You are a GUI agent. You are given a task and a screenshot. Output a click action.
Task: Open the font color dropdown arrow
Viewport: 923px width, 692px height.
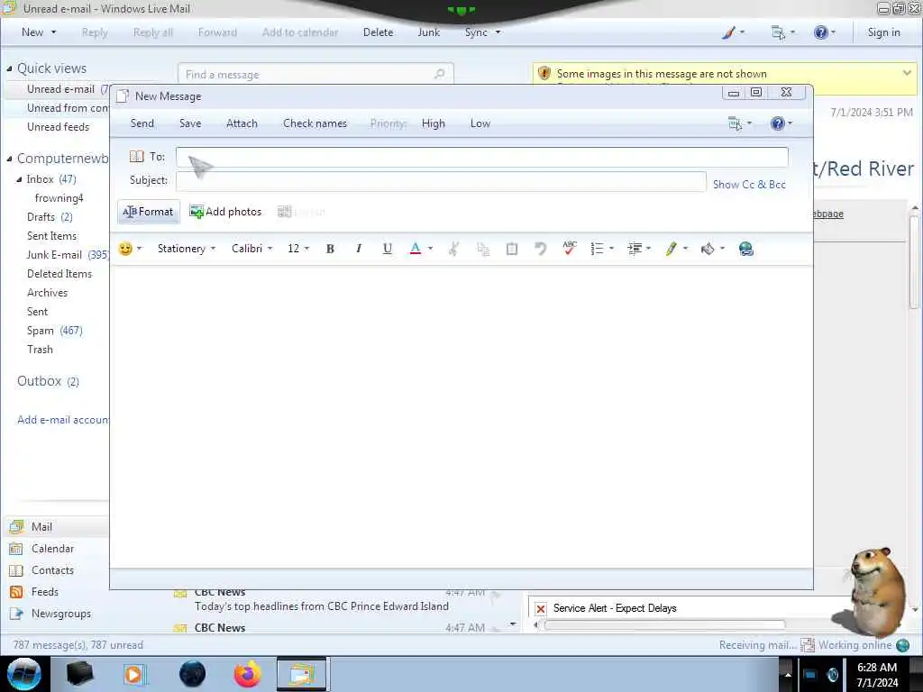click(x=430, y=249)
